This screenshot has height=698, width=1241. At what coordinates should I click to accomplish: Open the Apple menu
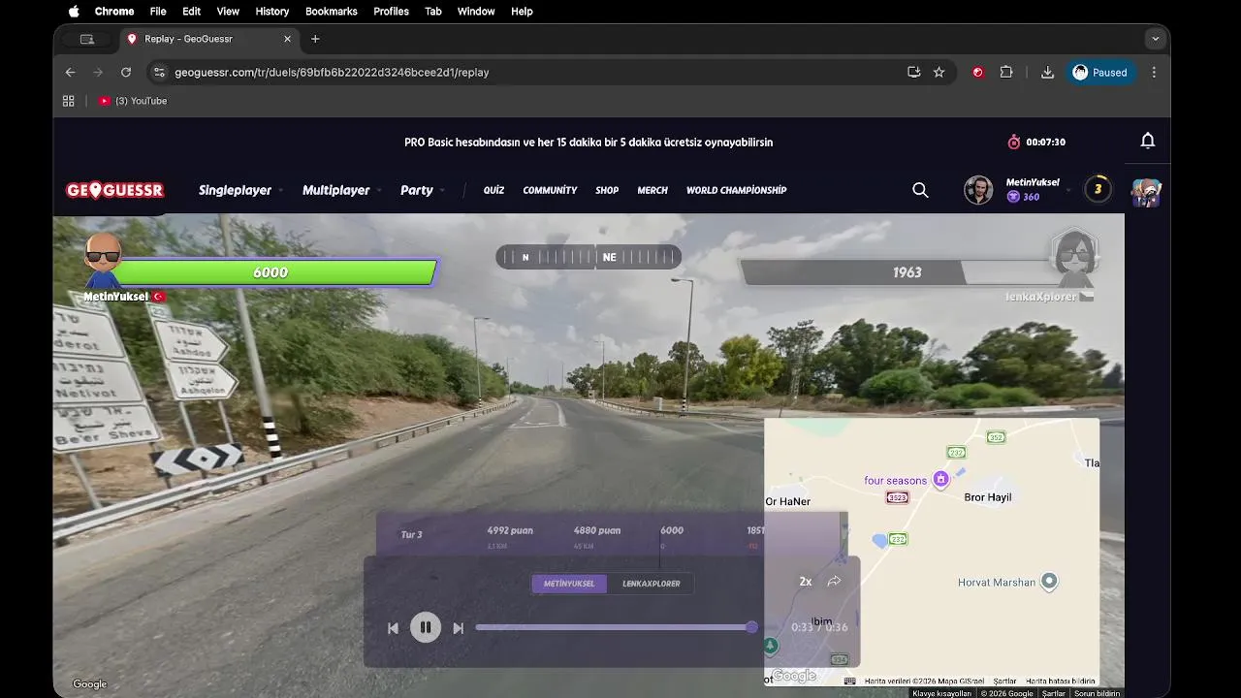74,12
